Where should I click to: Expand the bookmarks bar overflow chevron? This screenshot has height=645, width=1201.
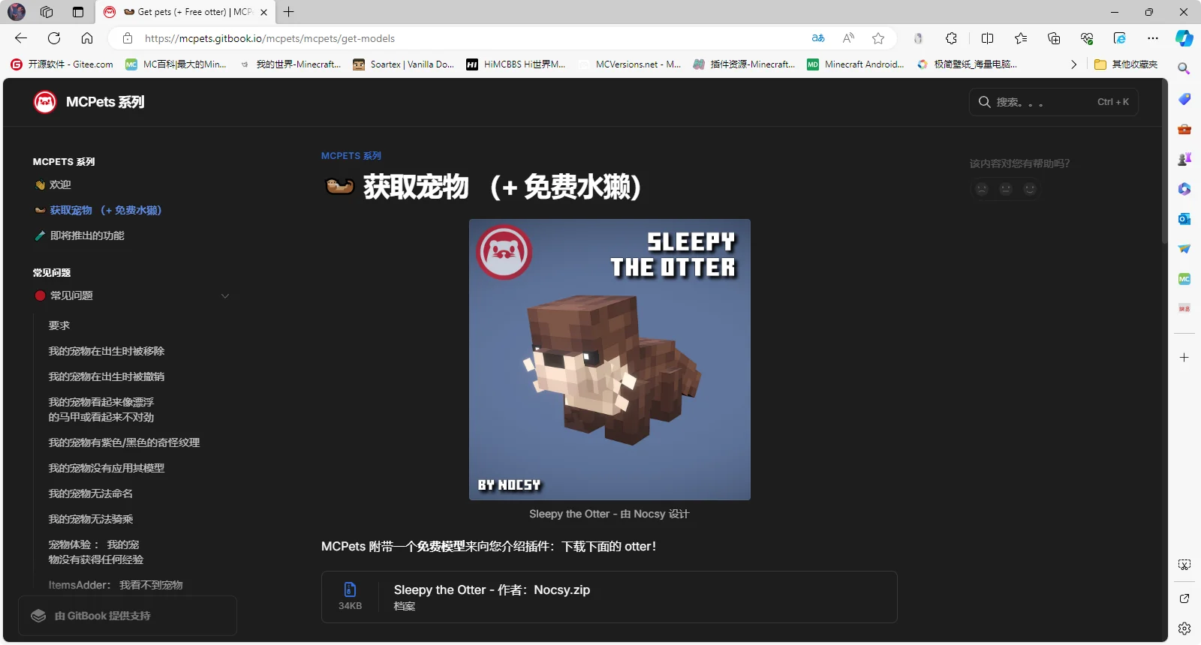(x=1073, y=64)
